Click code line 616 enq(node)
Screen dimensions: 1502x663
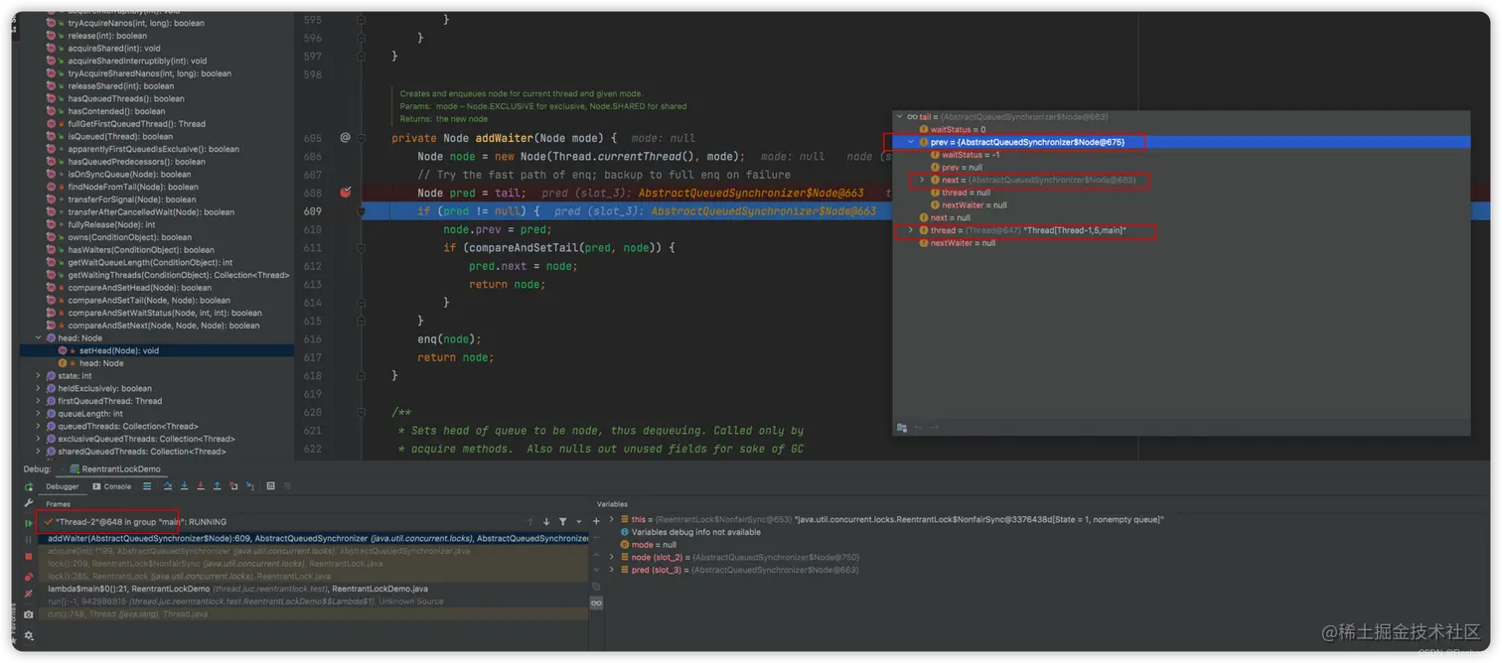(x=449, y=339)
